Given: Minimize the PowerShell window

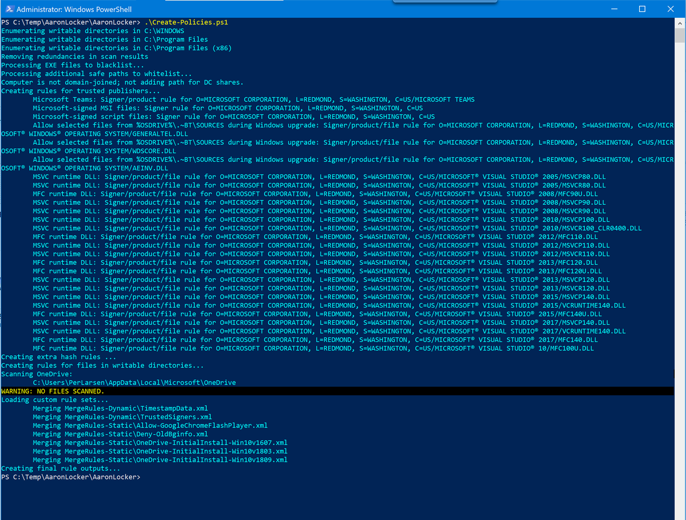Looking at the screenshot, I should pos(614,9).
